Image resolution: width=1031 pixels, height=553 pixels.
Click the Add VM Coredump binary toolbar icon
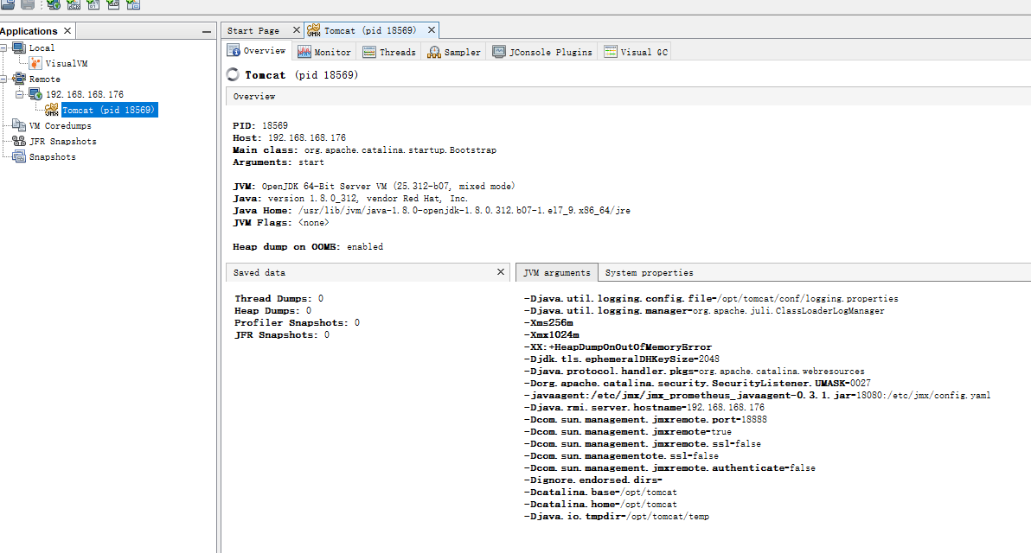93,4
